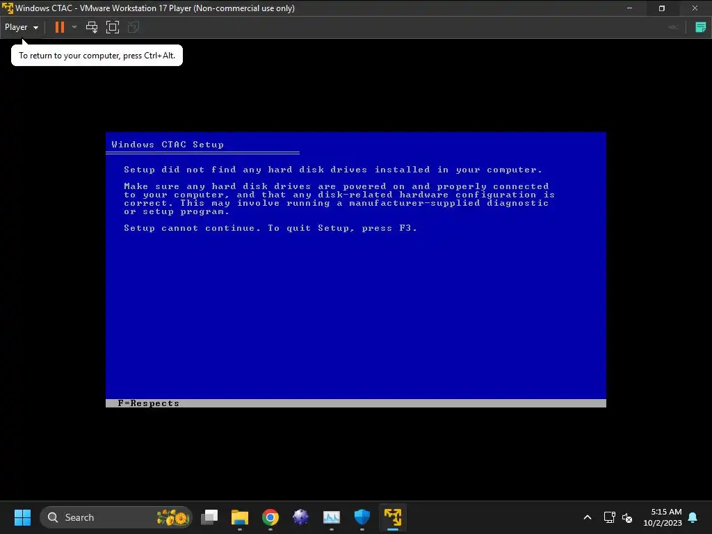Open the clock showing 5:15 AM
This screenshot has height=534, width=712.
tap(663, 517)
